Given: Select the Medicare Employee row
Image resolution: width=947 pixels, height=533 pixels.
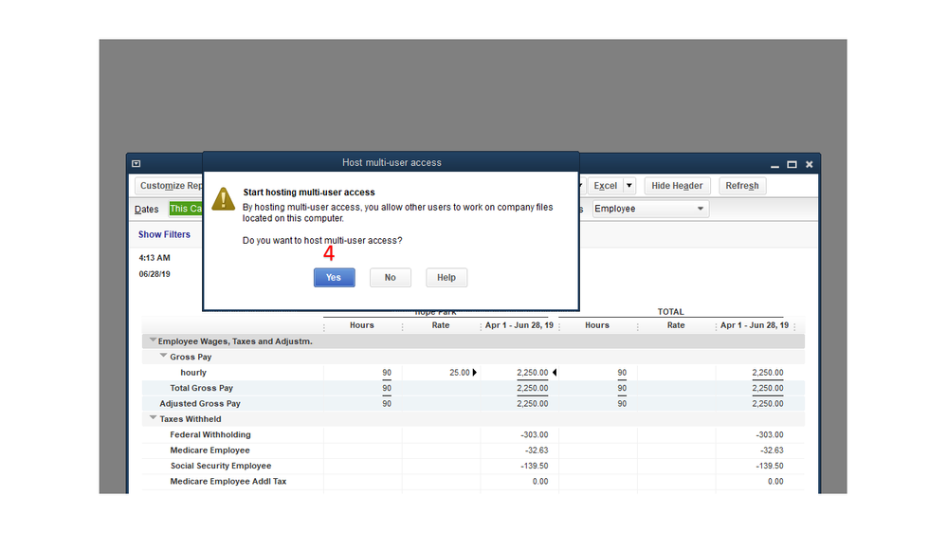Looking at the screenshot, I should tap(473, 450).
